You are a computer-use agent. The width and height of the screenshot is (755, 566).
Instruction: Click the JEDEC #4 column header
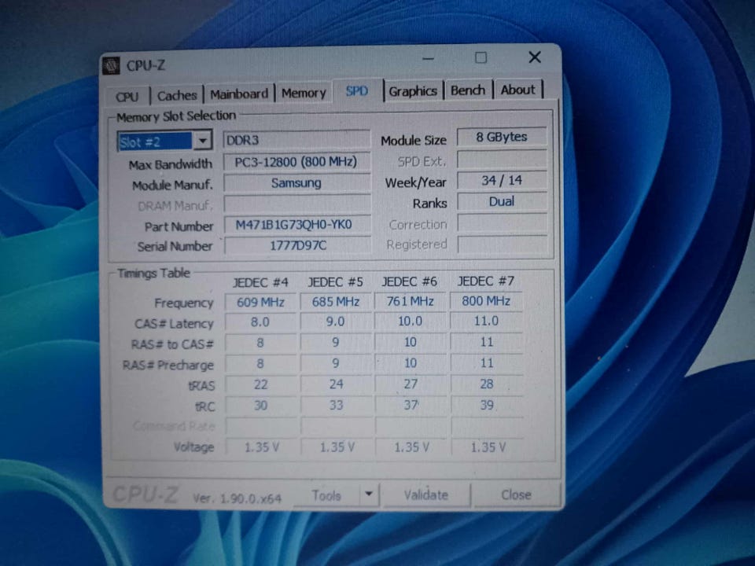coord(260,282)
